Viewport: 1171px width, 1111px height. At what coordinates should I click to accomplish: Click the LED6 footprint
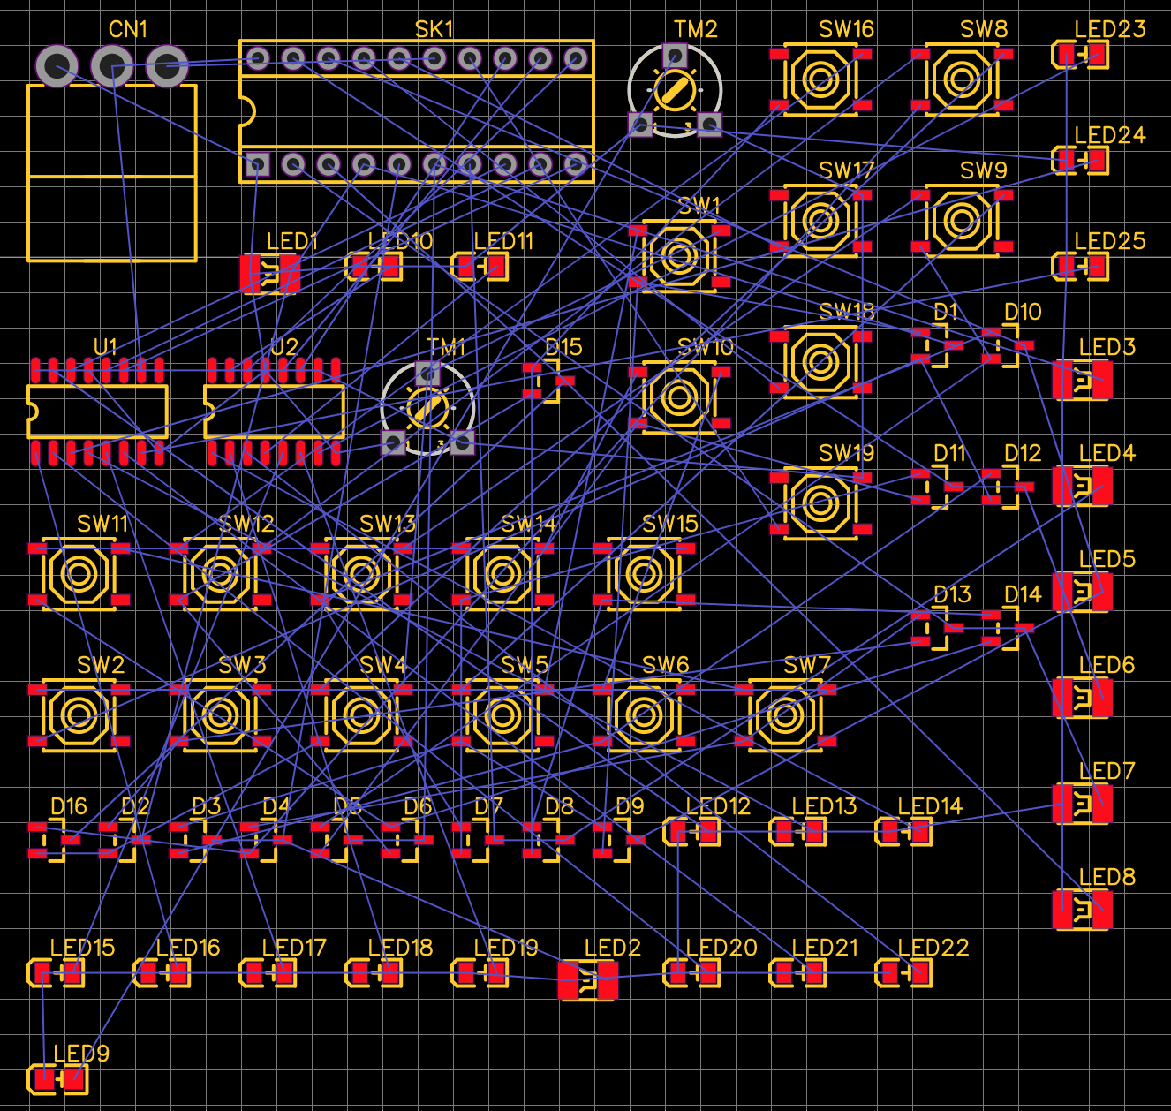pos(1083,698)
